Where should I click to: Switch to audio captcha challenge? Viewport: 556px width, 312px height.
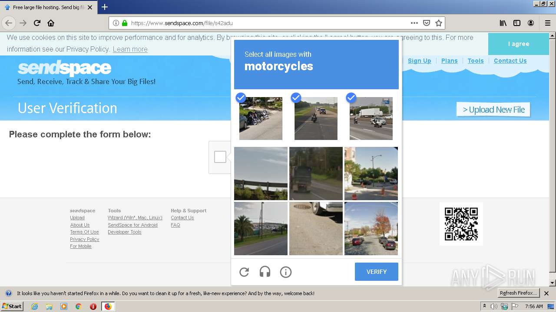pyautogui.click(x=265, y=272)
